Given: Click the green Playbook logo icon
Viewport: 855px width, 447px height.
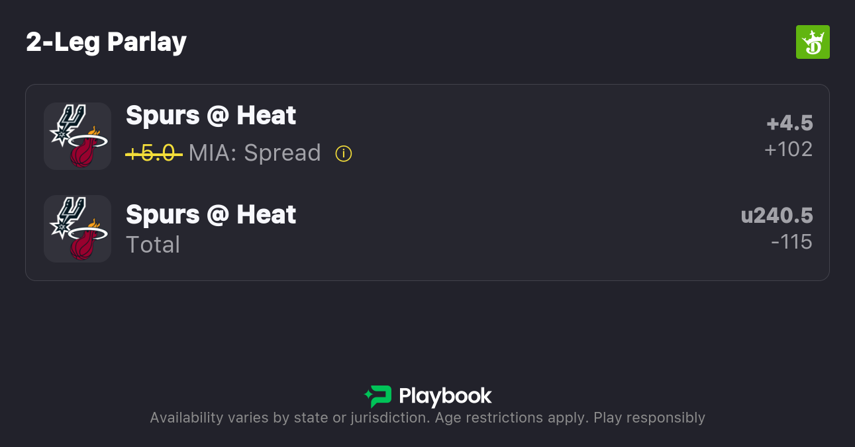Looking at the screenshot, I should pyautogui.click(x=377, y=396).
